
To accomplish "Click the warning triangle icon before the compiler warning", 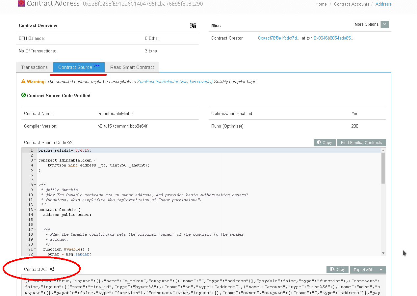I will [x=23, y=81].
